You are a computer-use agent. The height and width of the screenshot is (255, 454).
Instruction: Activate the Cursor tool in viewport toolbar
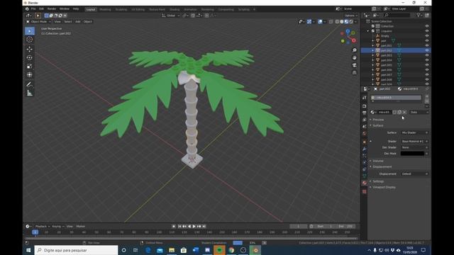coord(30,40)
